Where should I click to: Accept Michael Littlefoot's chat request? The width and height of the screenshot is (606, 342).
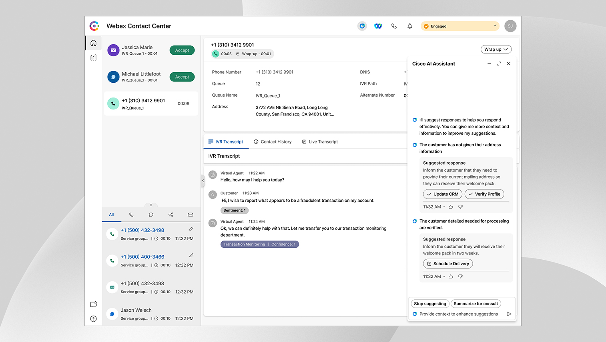[x=182, y=77]
